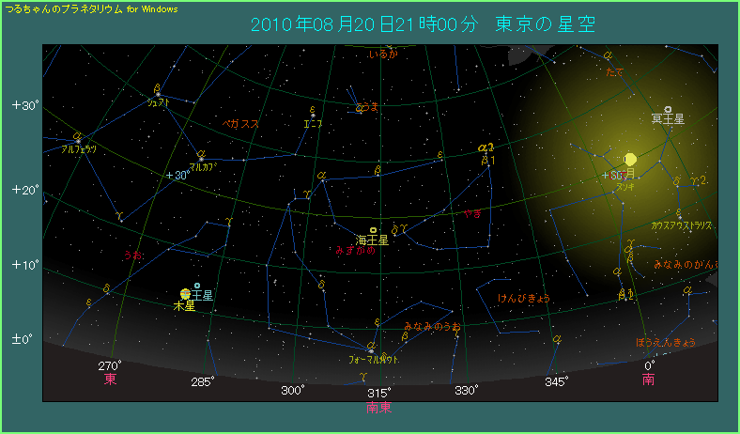Viewport: 740px width, 434px height.
Task: Click the East (東) direction marker
Action: pos(110,380)
